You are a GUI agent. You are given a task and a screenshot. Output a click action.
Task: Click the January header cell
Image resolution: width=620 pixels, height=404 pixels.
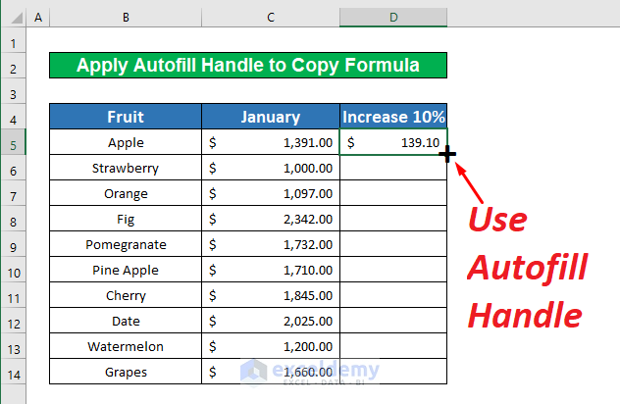point(271,117)
